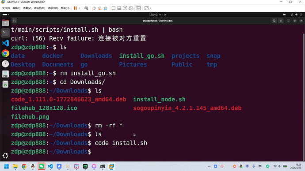
Task: Open the 文件(F) menu in VMware
Action: tap(6, 8)
